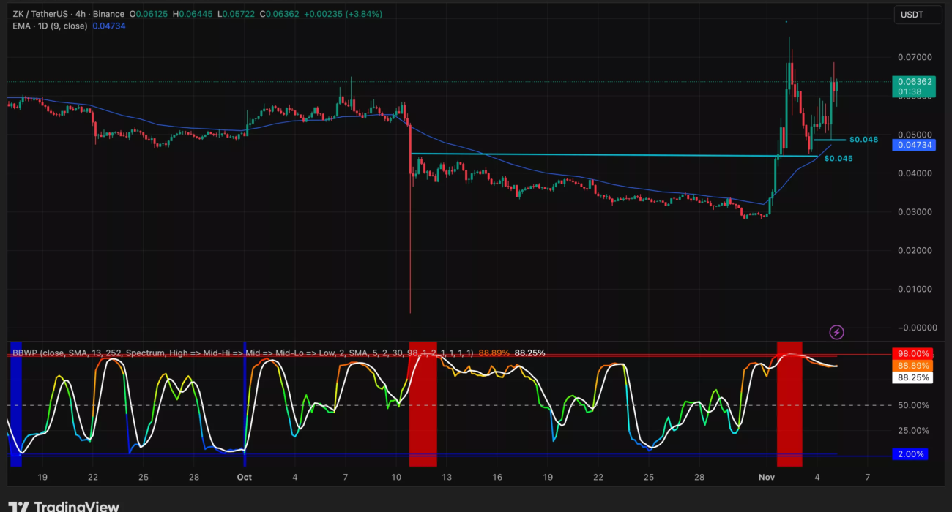The width and height of the screenshot is (952, 512).
Task: Click the purple lightning bolt icon
Action: [x=836, y=333]
